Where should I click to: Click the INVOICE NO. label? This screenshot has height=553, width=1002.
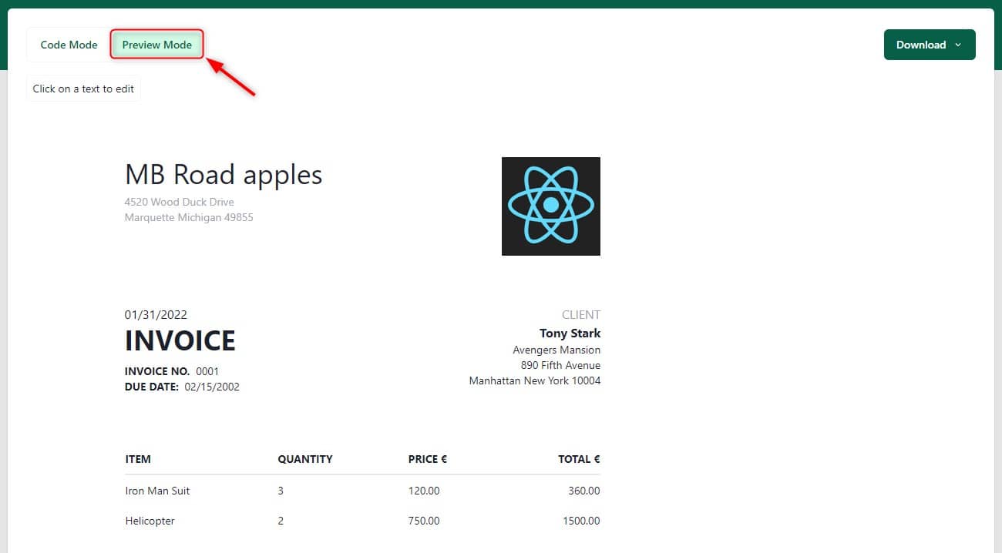(157, 371)
